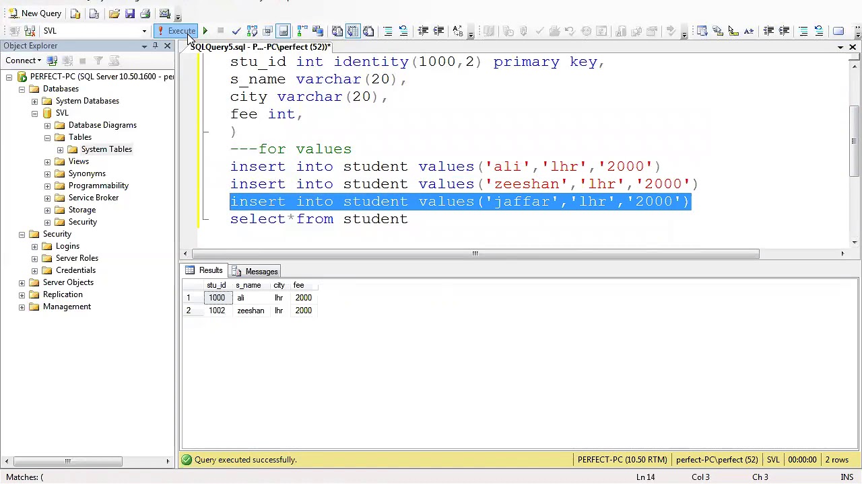Click Specify Values for Template Parameters icon
Viewport: 862px width, 484px height.
click(458, 31)
